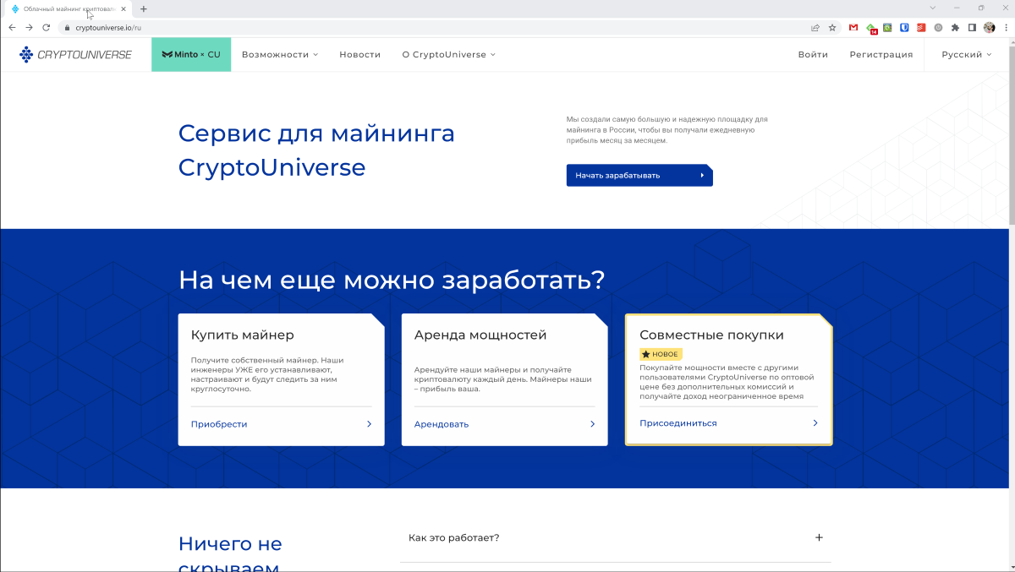Image resolution: width=1015 pixels, height=572 pixels.
Task: Click the Совместные покупки heading
Action: point(711,335)
